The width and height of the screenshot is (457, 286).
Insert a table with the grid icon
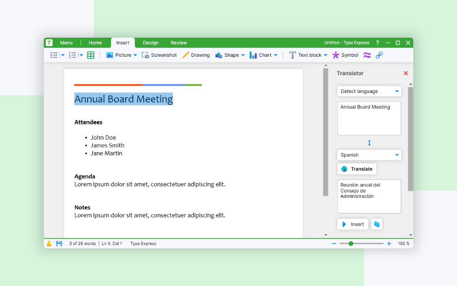coord(90,55)
